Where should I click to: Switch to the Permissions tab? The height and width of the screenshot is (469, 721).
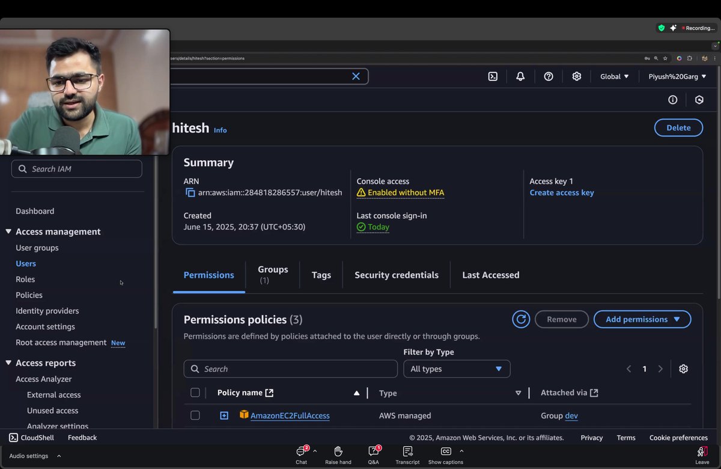pyautogui.click(x=208, y=275)
